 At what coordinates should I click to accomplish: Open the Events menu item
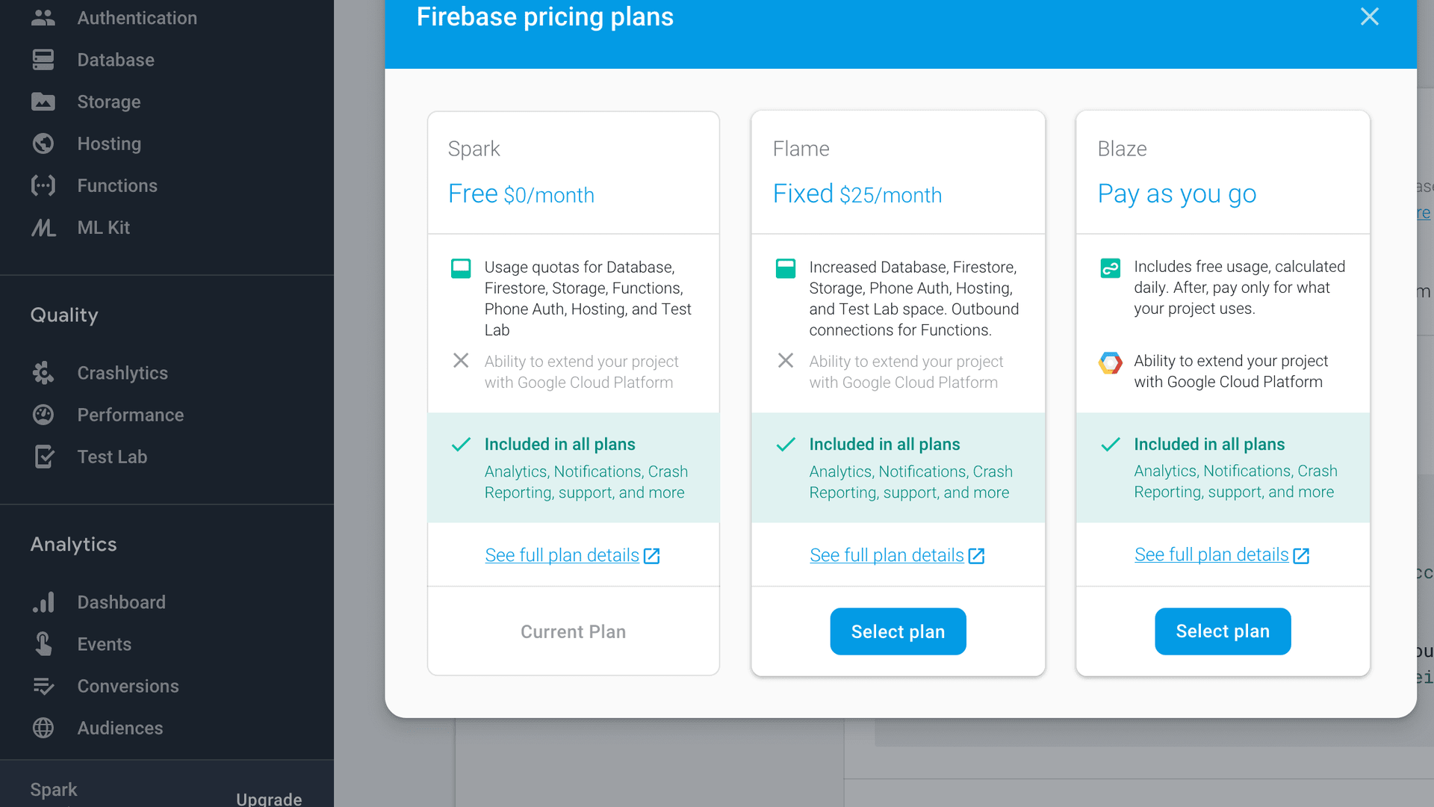pyautogui.click(x=104, y=644)
